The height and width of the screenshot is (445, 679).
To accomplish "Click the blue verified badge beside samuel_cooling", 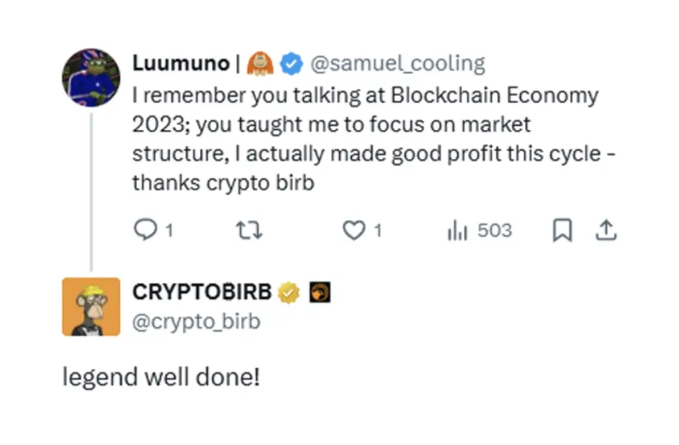I will (x=291, y=63).
